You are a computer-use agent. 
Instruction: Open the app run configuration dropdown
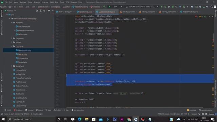(x=115, y=7)
